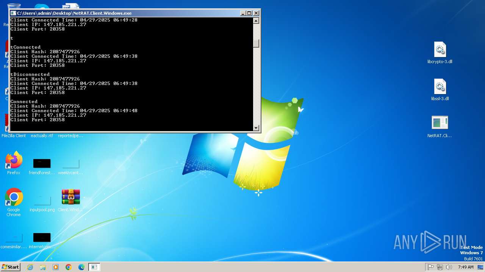Viewport: 485px width, 272px height.
Task: Minimize the NetRAT console window
Action: click(x=243, y=13)
